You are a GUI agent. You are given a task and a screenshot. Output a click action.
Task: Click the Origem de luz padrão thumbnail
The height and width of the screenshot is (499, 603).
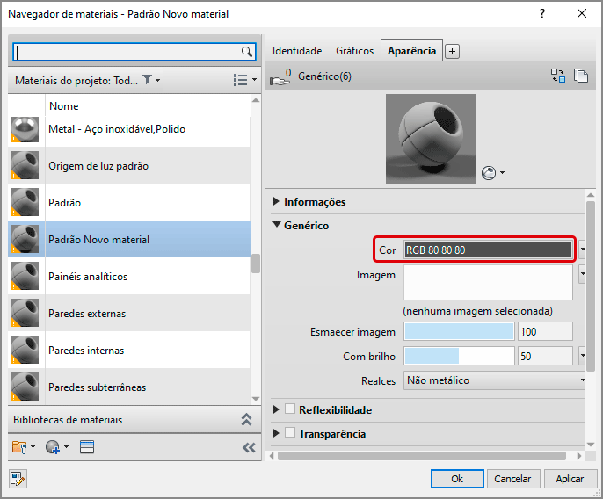(x=25, y=165)
